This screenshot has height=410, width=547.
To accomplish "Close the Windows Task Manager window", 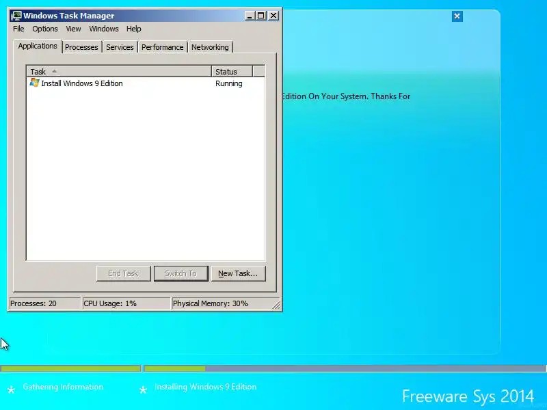I will [273, 16].
